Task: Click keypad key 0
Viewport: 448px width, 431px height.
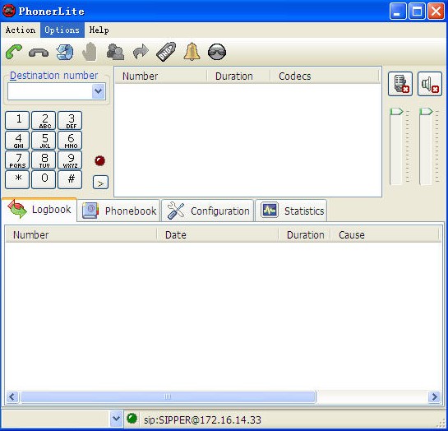Action: 44,180
